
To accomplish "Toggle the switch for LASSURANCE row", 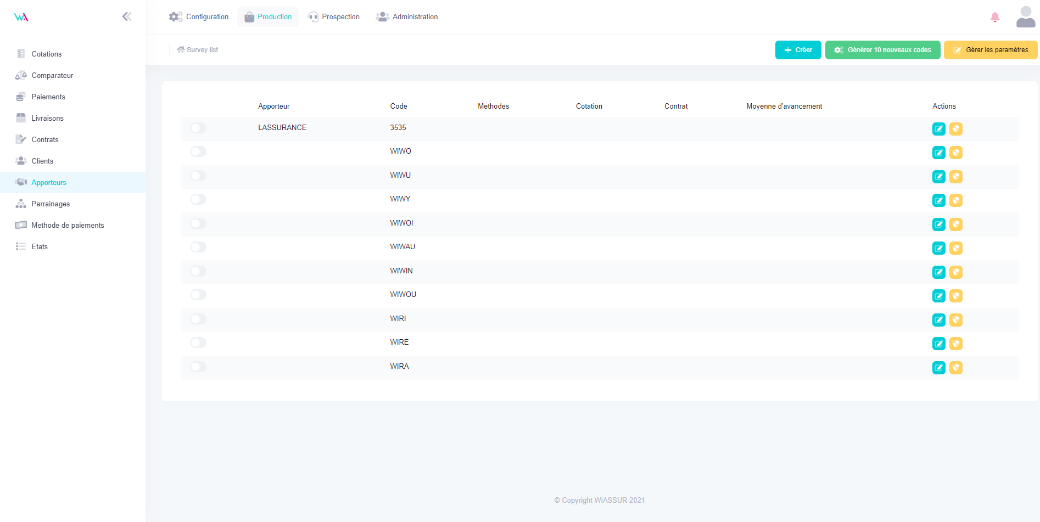I will pos(198,128).
